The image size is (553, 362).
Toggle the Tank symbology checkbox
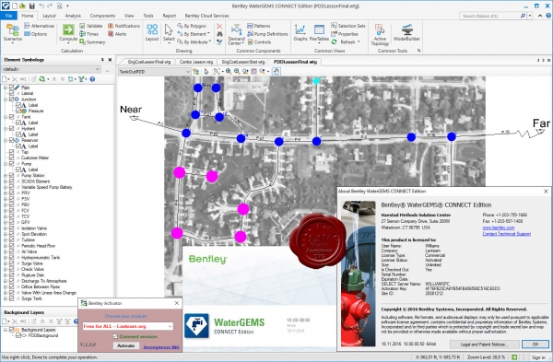pos(12,117)
